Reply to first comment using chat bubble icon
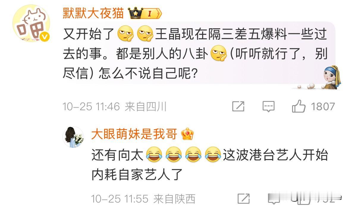 tap(268, 106)
